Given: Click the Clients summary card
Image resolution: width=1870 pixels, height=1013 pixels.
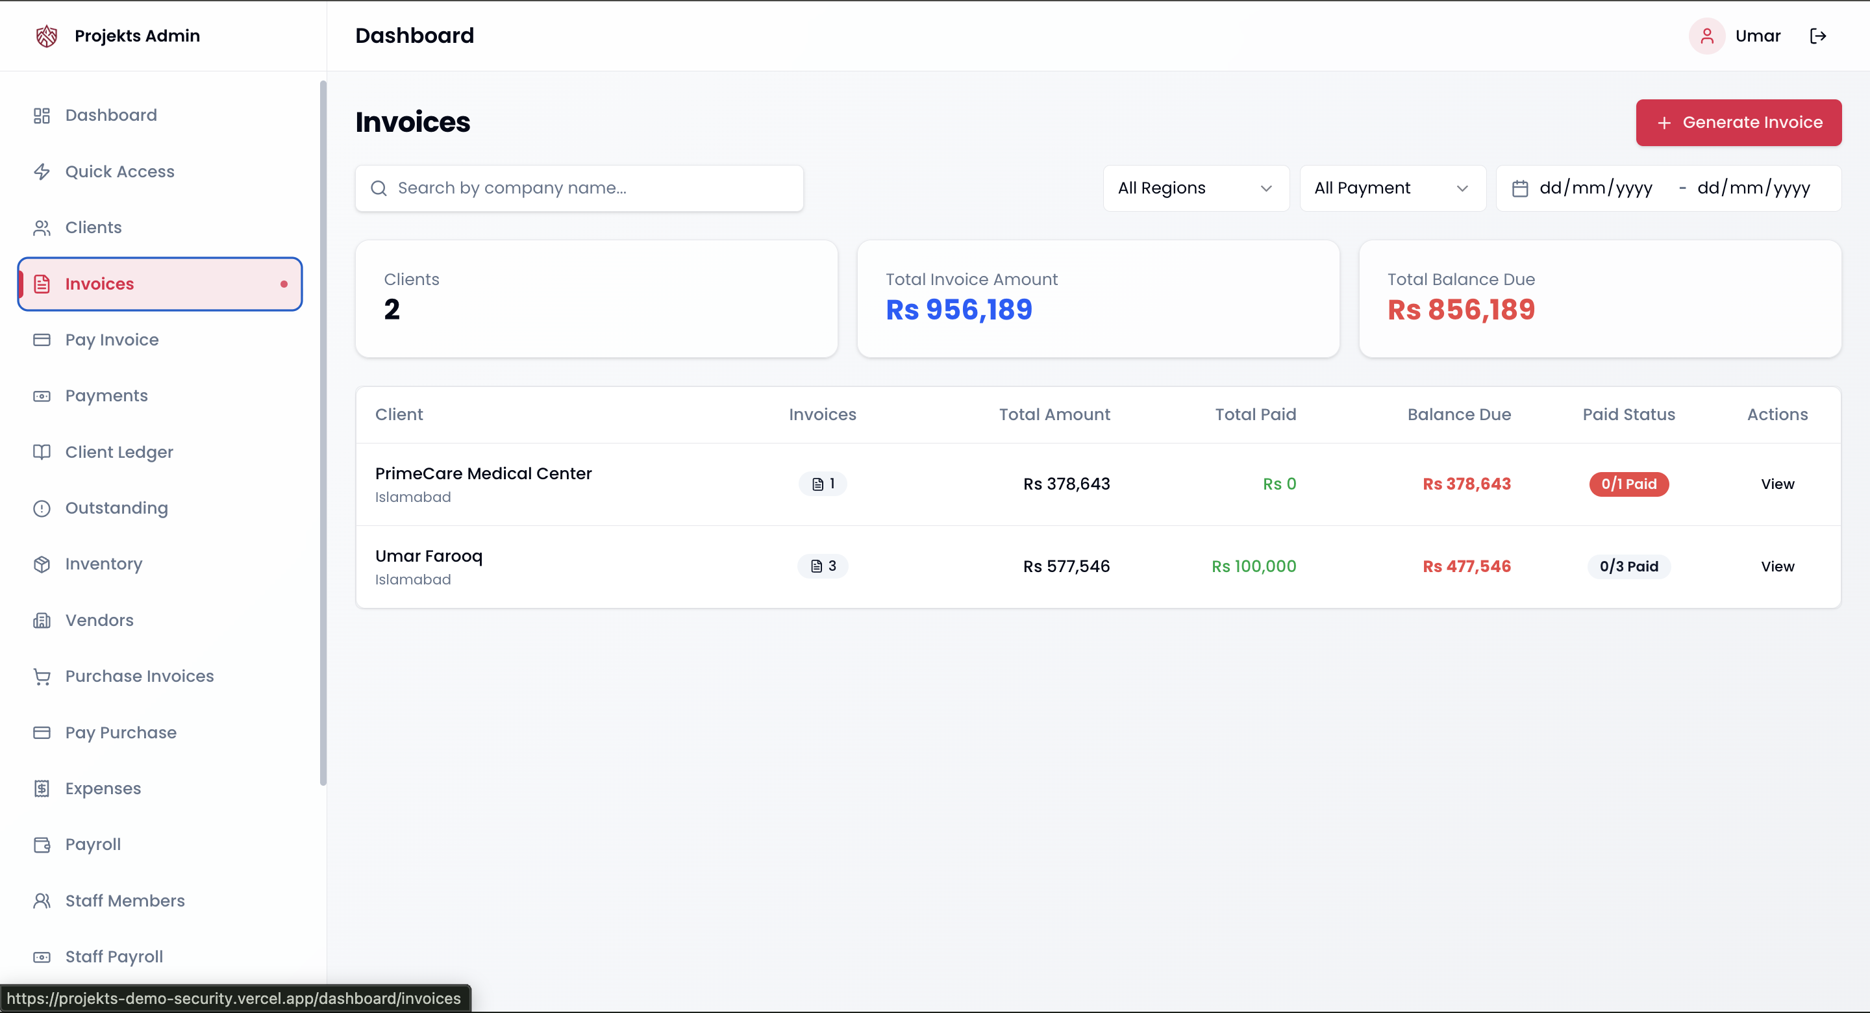Looking at the screenshot, I should point(596,299).
